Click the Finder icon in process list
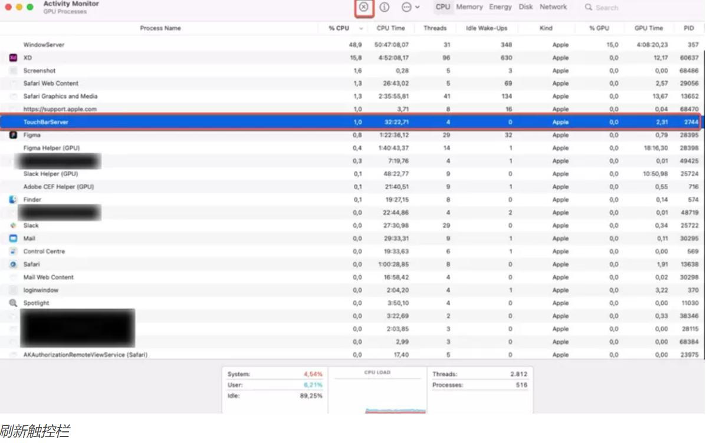 point(13,200)
